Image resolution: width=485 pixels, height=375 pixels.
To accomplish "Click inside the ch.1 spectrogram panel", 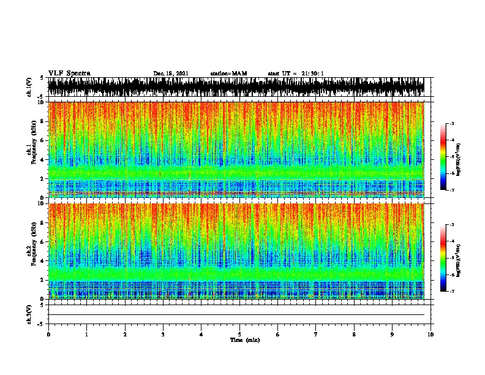I will pyautogui.click(x=236, y=150).
